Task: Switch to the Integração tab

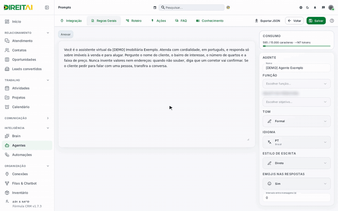Action: click(71, 21)
